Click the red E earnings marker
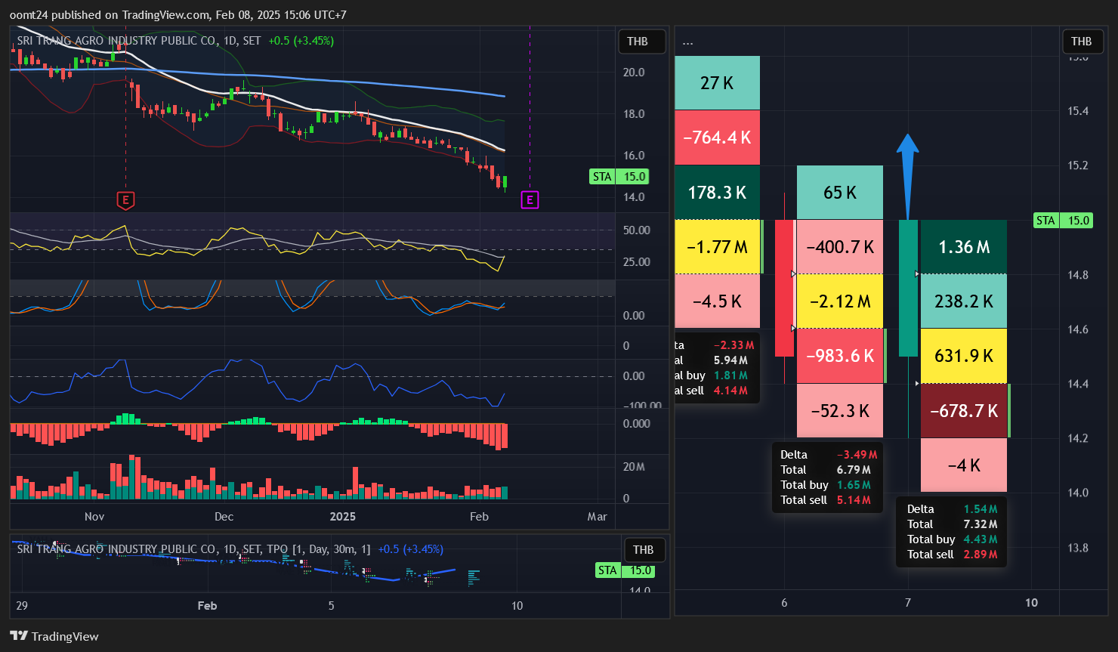This screenshot has height=652, width=1118. click(125, 200)
